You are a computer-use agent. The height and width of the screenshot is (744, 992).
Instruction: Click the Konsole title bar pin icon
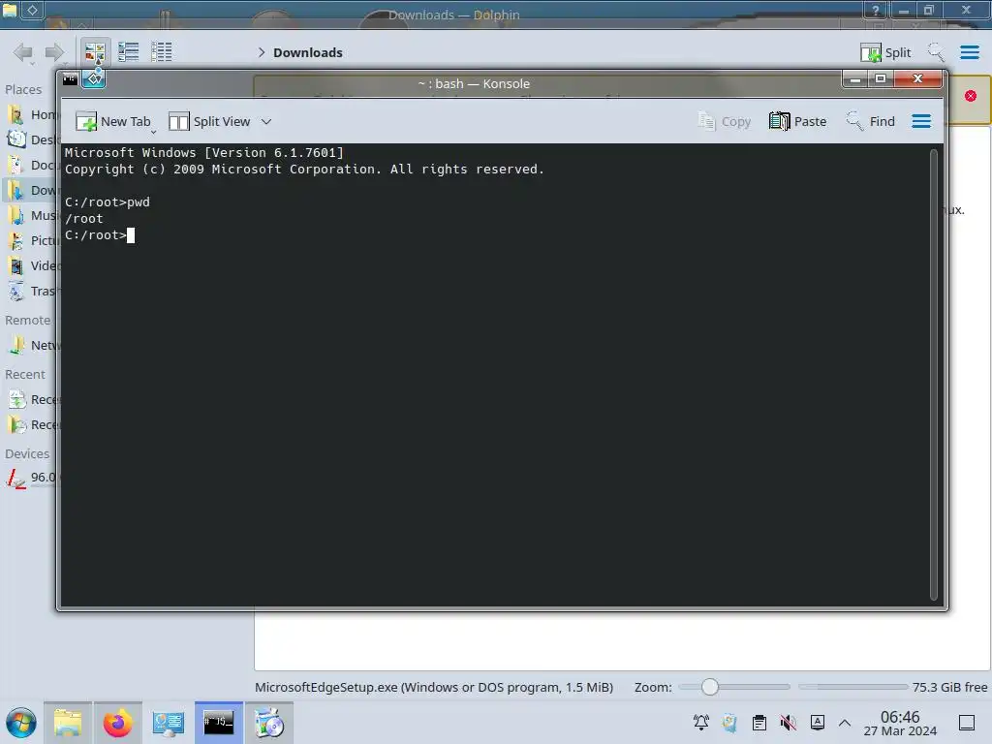94,79
